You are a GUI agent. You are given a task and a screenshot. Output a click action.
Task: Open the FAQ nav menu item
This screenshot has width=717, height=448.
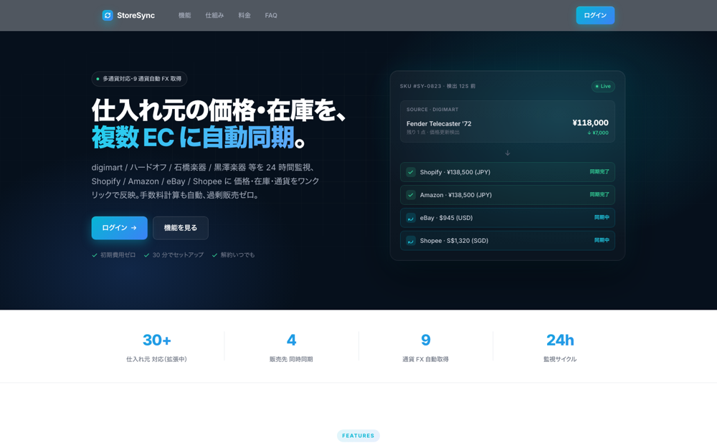click(x=271, y=16)
